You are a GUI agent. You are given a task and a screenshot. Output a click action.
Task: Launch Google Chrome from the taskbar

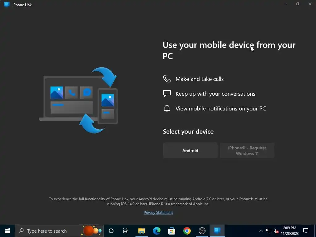[187, 231]
